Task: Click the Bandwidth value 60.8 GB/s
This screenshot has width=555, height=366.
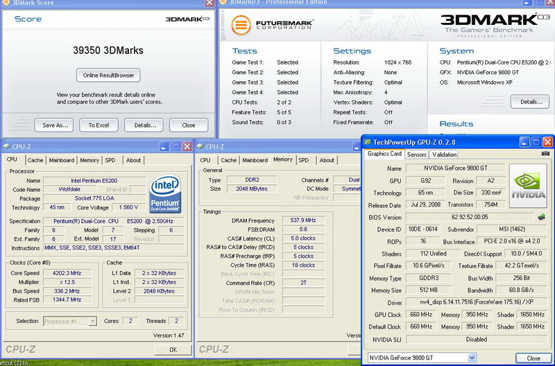Action: [x=522, y=290]
